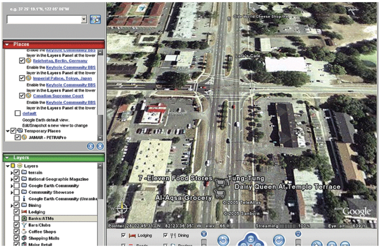The width and height of the screenshot is (381, 248).
Task: Uncheck Reichstag, Berlin, Germany checkbox
Action: coord(22,61)
